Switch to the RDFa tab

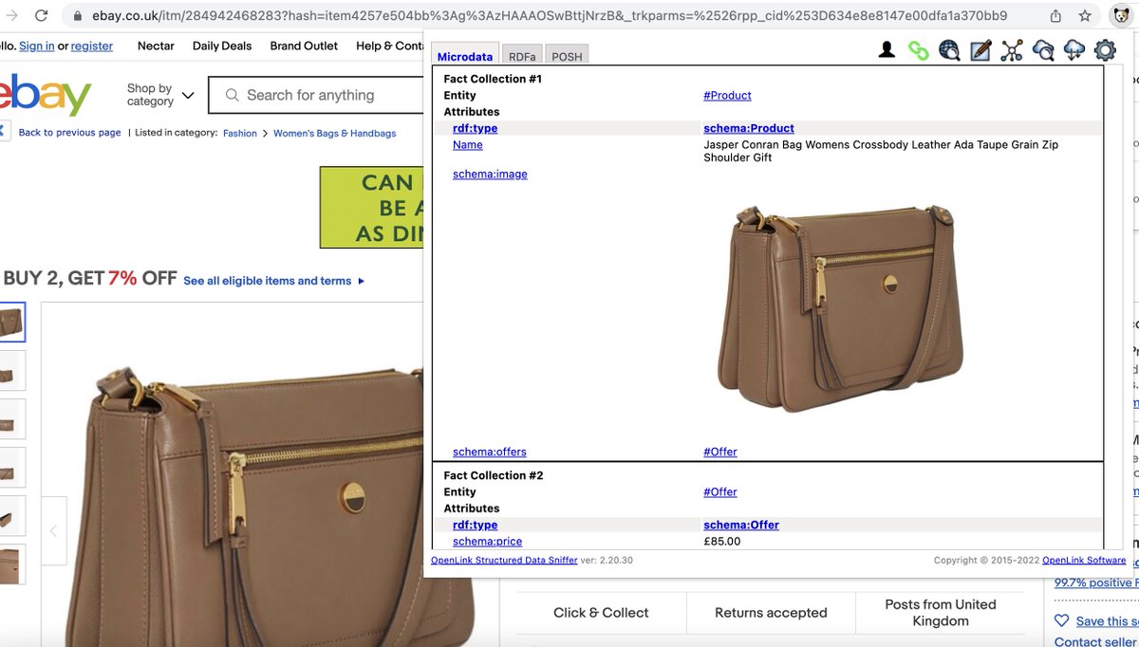click(x=522, y=56)
